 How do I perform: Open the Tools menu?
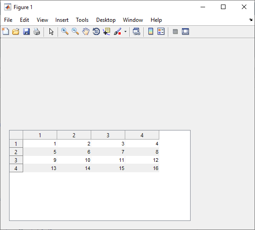[x=82, y=20]
